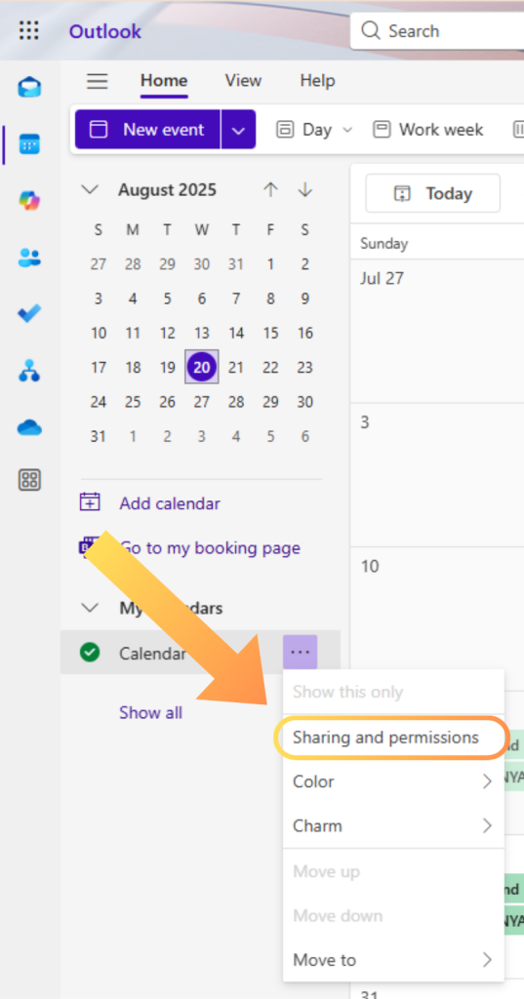
Task: Toggle the Calendar green checkmark
Action: click(90, 653)
